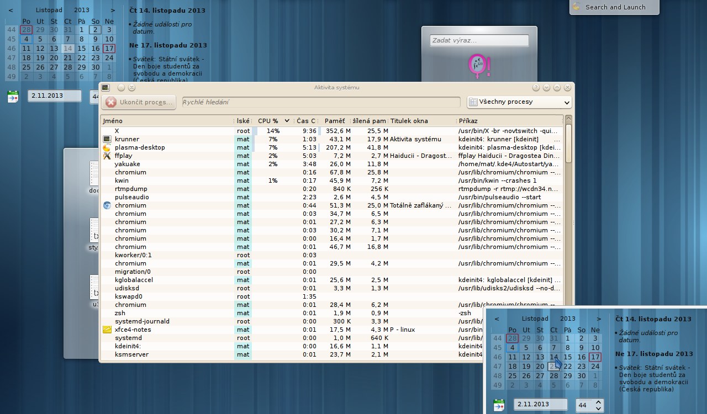Open the Search and Launch button
The width and height of the screenshot is (707, 414).
[x=614, y=7]
